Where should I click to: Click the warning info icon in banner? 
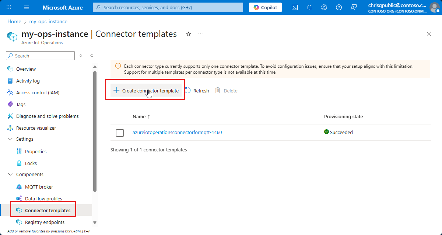(118, 66)
